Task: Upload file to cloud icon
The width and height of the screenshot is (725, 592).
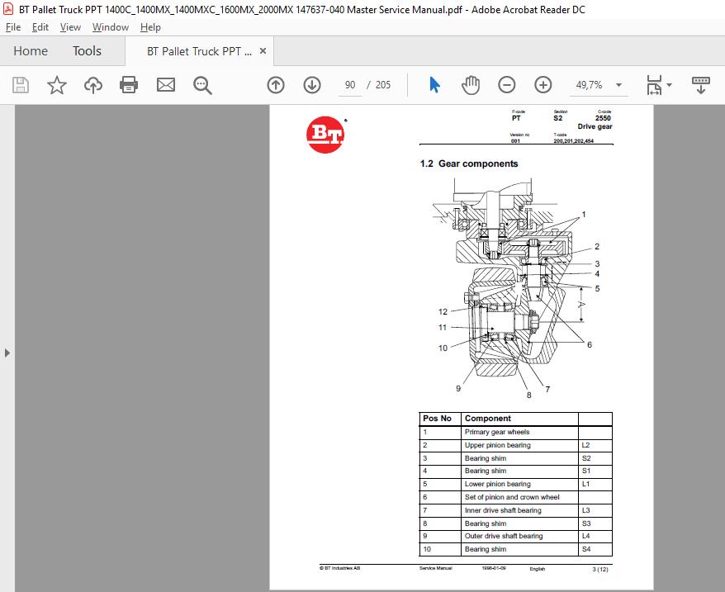Action: [93, 85]
